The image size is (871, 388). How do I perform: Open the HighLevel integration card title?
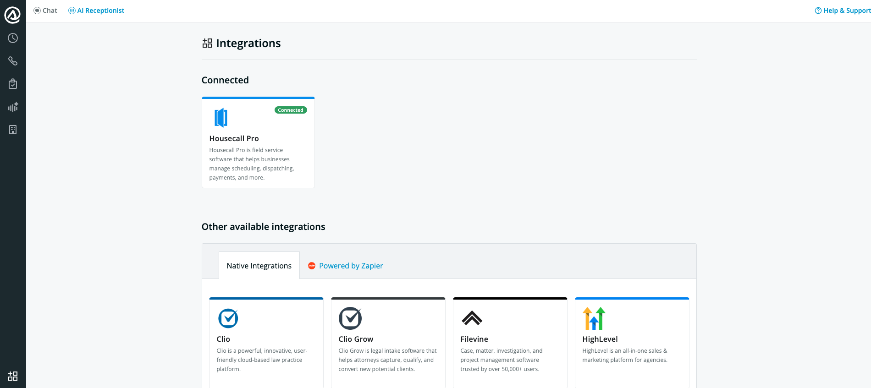pos(600,339)
